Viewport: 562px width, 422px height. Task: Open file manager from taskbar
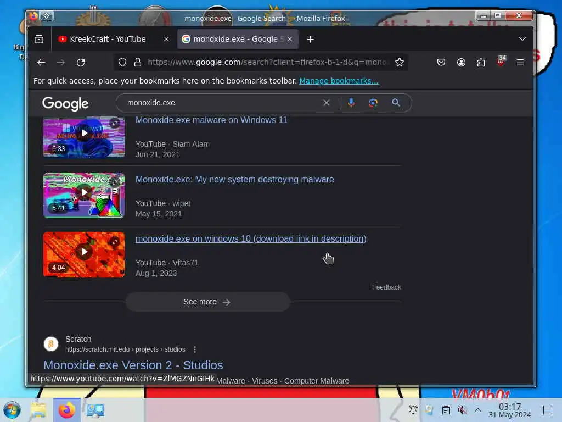(x=38, y=410)
